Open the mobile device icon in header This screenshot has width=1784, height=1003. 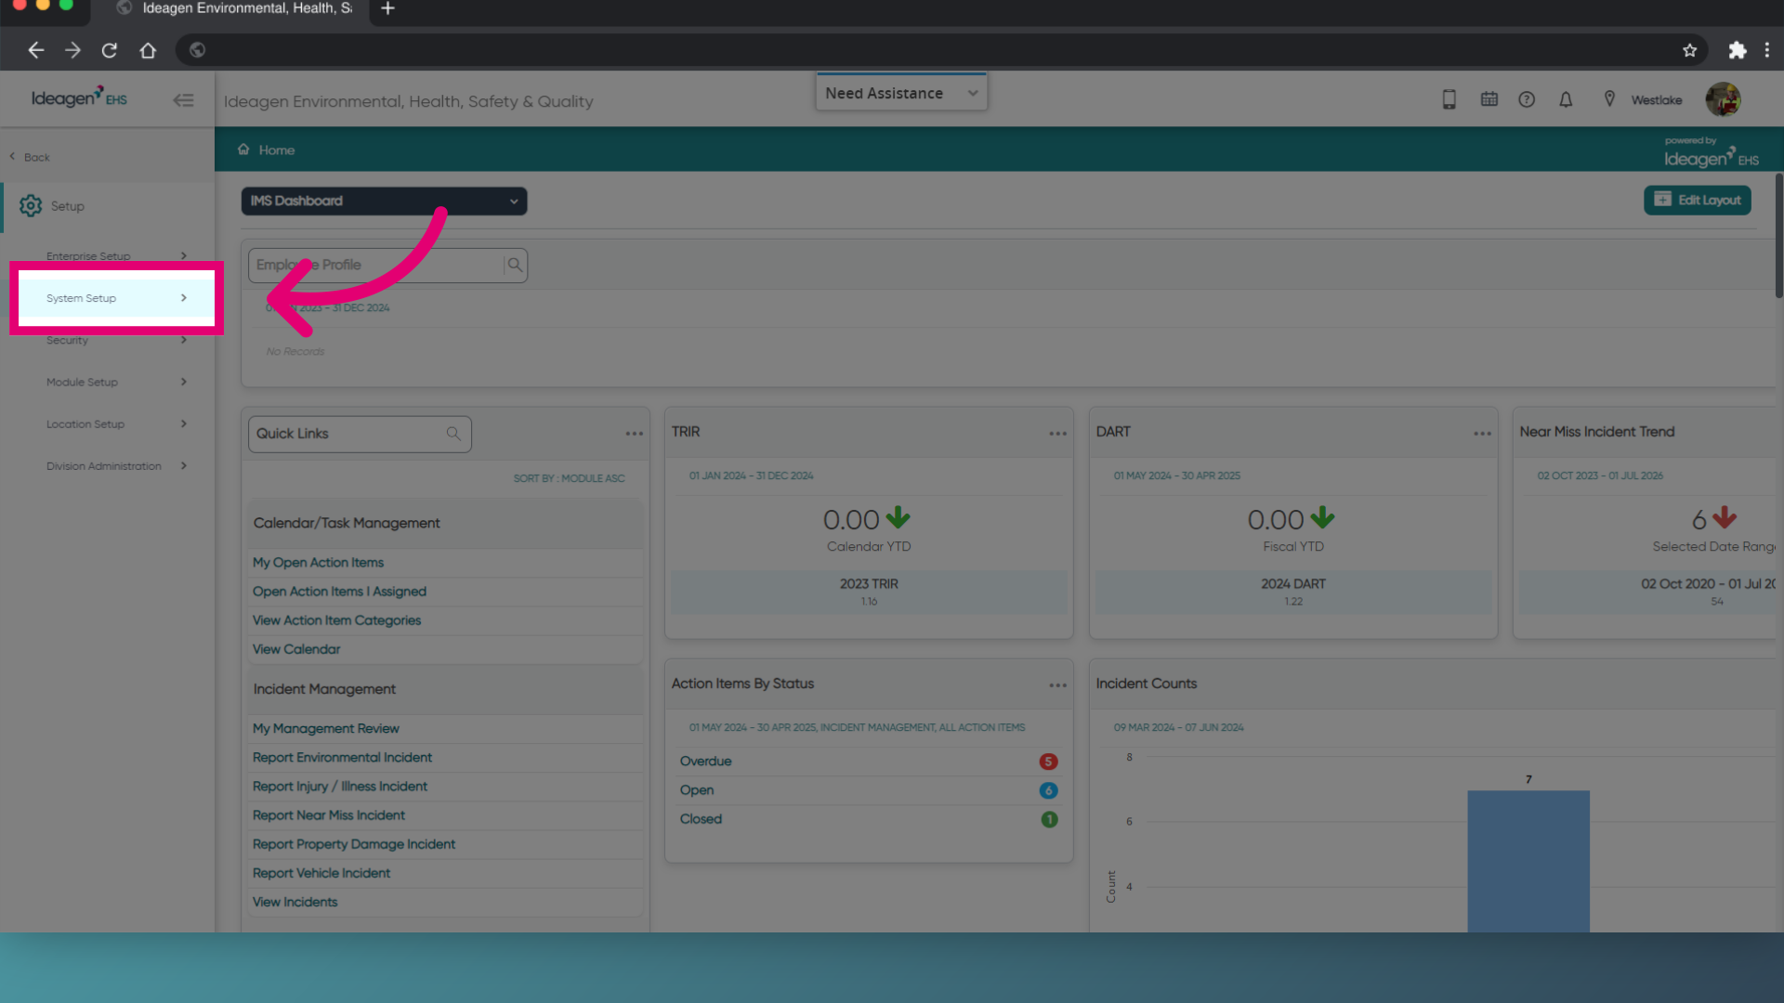[1449, 99]
